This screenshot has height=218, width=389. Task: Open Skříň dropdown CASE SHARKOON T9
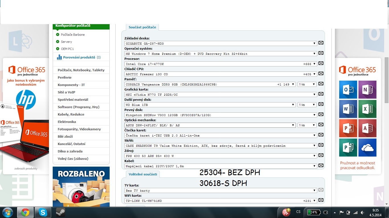(x=221, y=146)
